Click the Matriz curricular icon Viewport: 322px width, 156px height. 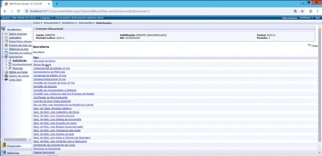tap(7, 72)
